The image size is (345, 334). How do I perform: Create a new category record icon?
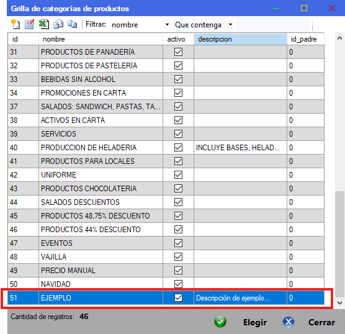point(16,24)
